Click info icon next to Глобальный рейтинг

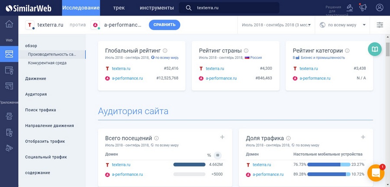[x=165, y=51]
